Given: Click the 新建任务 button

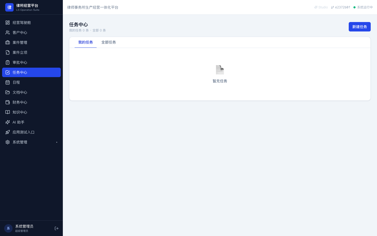Looking at the screenshot, I should 360,27.
